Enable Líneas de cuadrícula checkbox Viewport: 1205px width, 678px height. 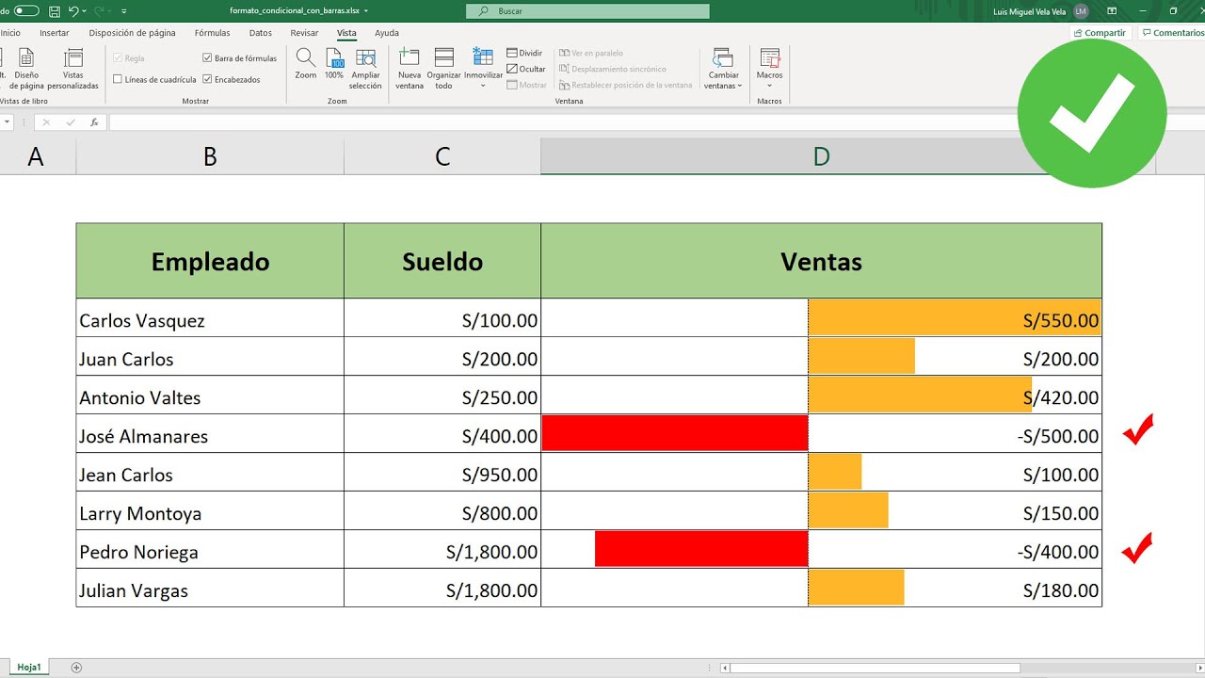click(x=118, y=80)
